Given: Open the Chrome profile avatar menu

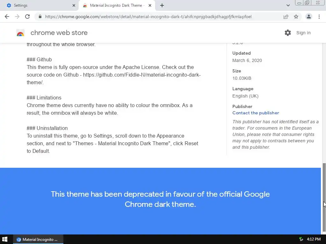Looking at the screenshot, I should pyautogui.click(x=309, y=17).
